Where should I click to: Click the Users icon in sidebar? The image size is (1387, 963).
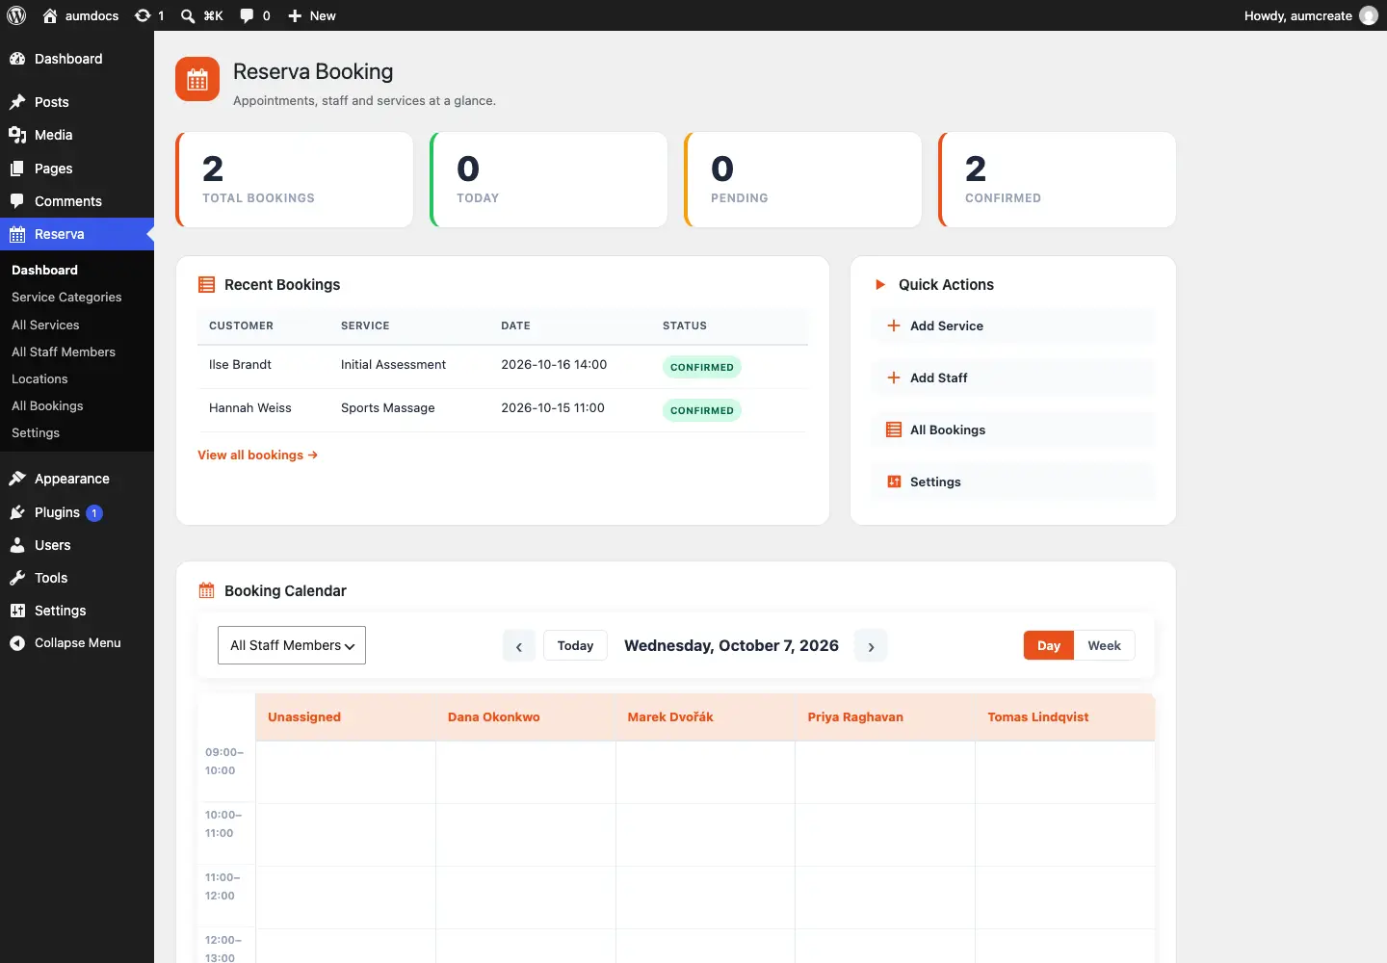pyautogui.click(x=17, y=545)
